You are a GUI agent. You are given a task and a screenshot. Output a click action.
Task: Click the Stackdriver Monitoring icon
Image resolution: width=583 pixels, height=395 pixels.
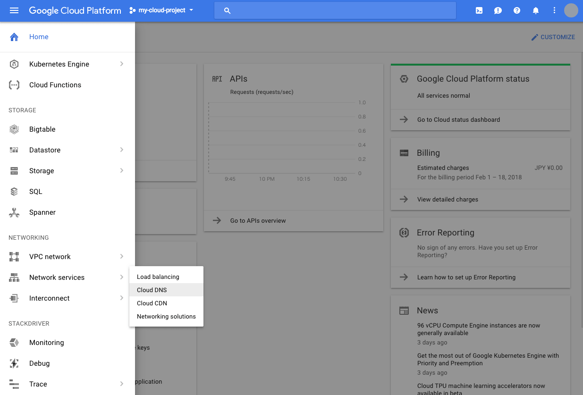[14, 343]
